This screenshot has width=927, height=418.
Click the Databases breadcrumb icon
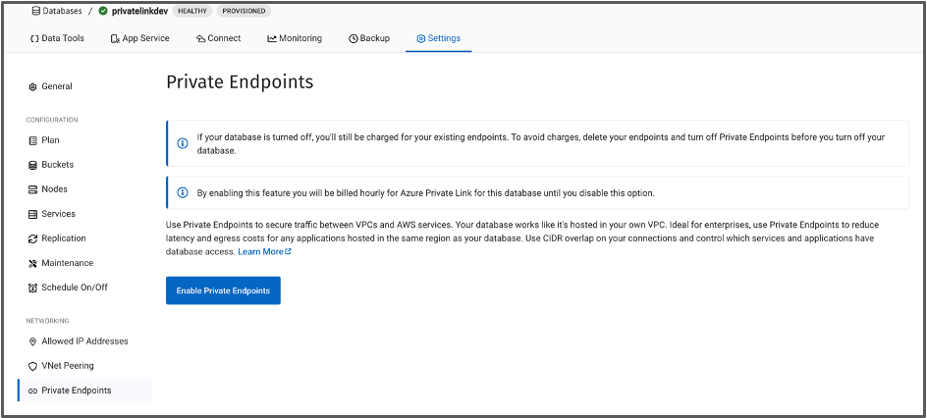[36, 11]
